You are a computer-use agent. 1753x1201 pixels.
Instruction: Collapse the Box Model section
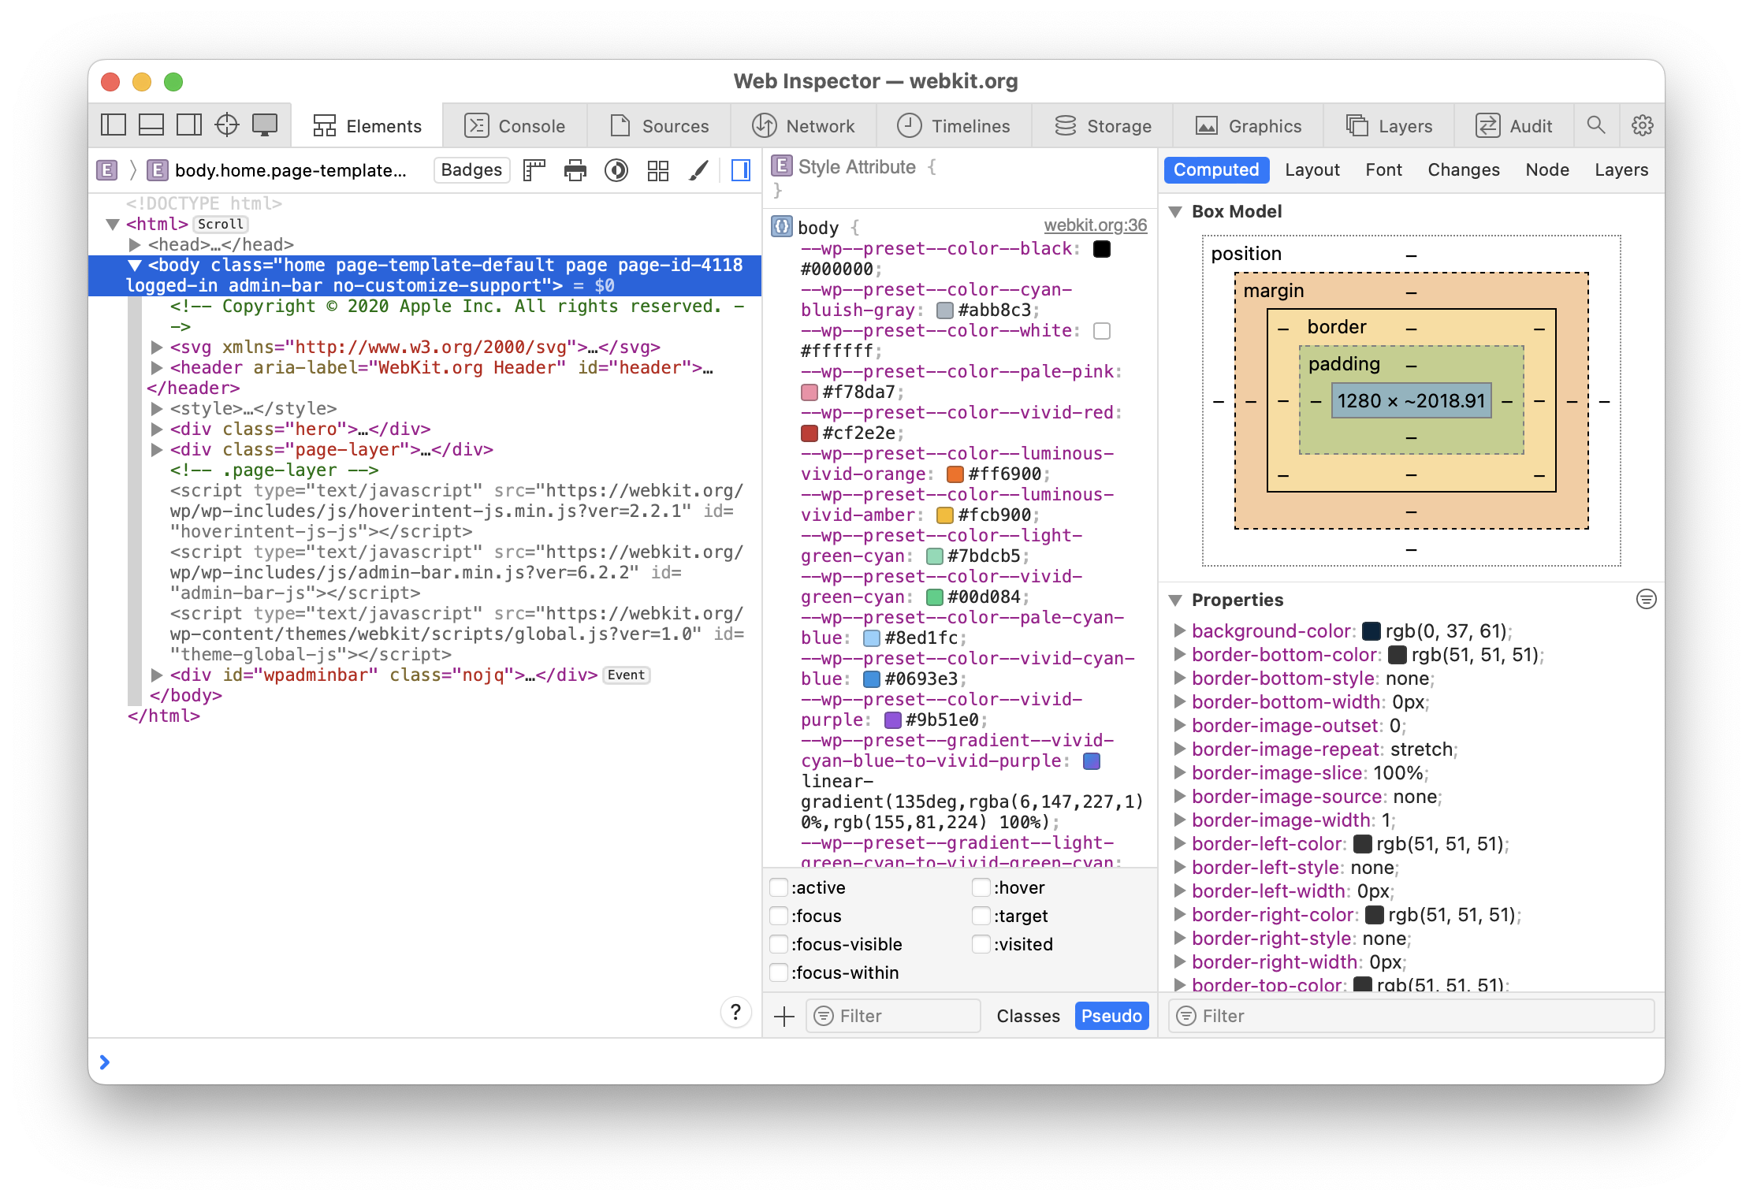point(1175,212)
